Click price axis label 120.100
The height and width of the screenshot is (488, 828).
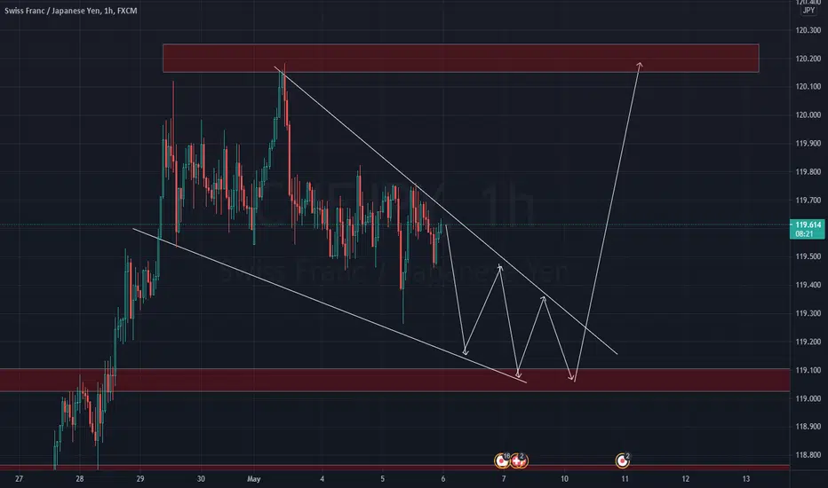click(x=808, y=87)
